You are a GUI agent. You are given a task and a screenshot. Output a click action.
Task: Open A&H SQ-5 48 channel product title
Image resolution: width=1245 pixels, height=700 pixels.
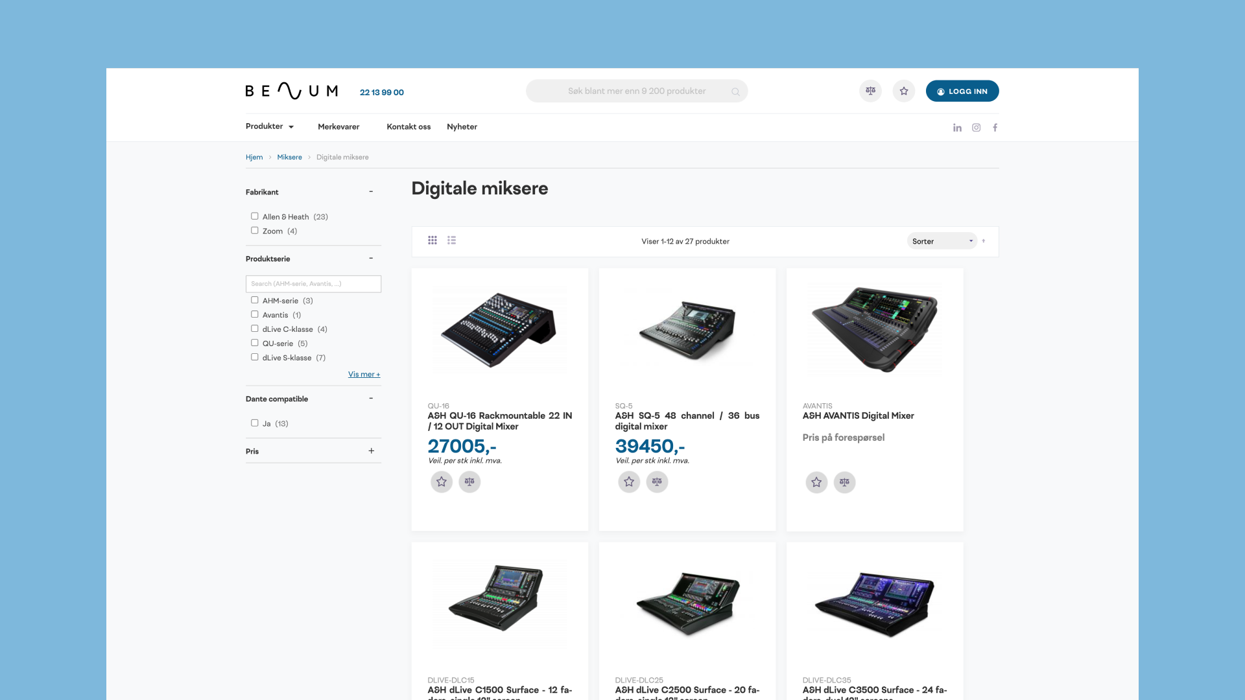point(687,421)
